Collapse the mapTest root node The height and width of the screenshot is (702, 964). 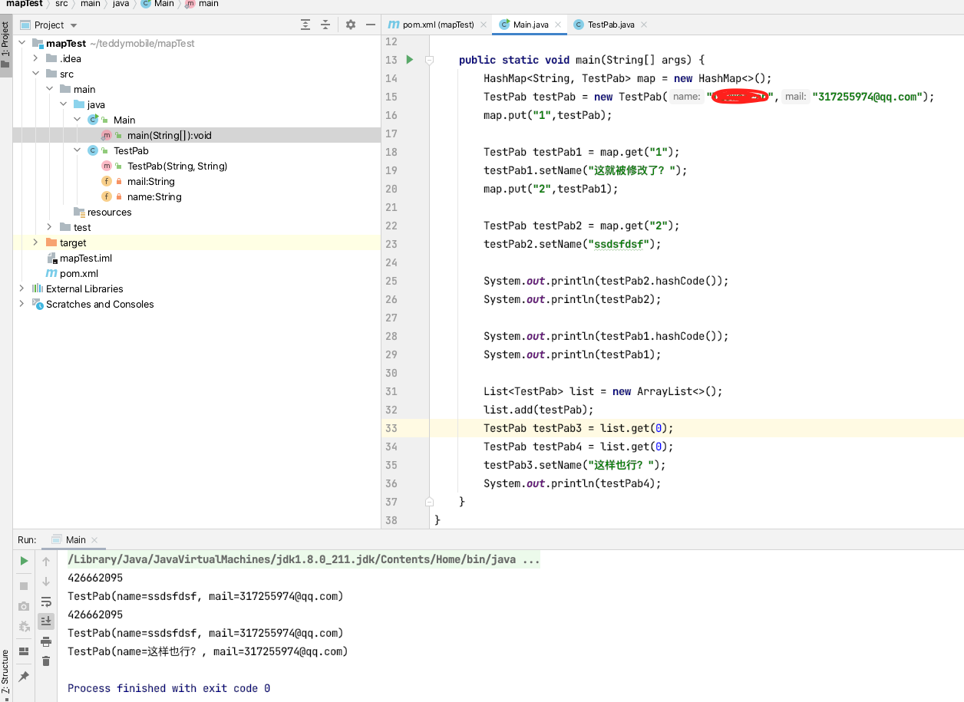pyautogui.click(x=22, y=43)
